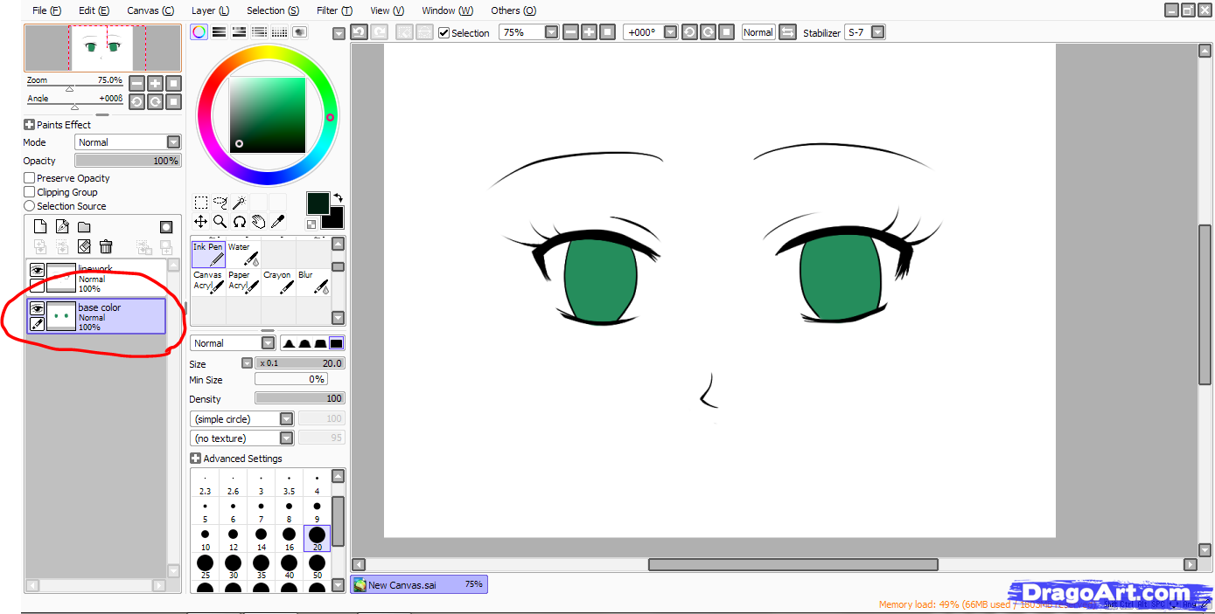Select the rotate view tool

click(x=239, y=222)
